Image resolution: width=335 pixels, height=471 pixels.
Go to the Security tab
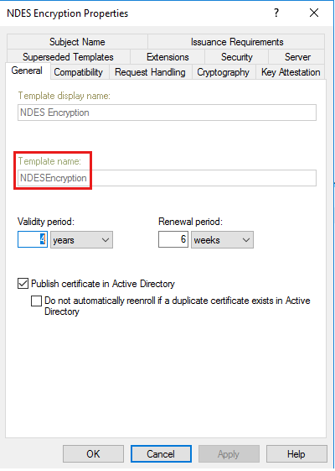[x=236, y=57]
